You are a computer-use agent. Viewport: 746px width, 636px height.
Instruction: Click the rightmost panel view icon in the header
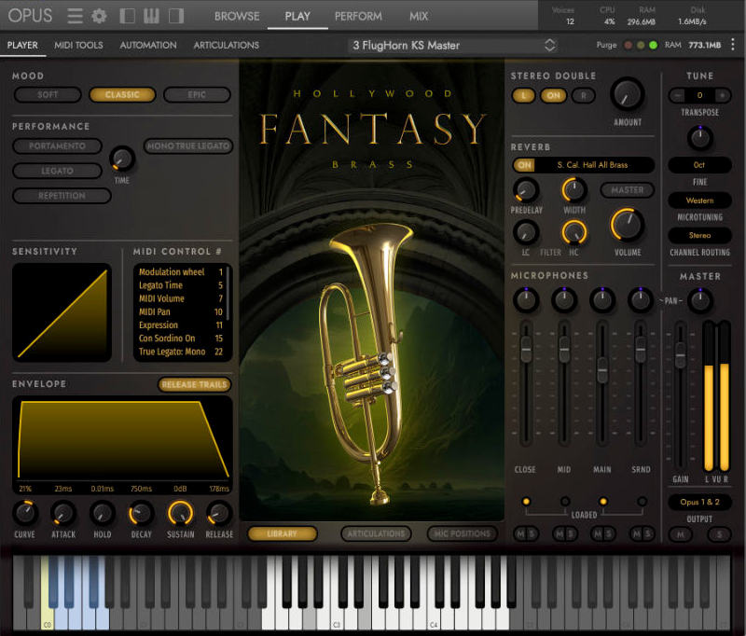click(x=175, y=15)
